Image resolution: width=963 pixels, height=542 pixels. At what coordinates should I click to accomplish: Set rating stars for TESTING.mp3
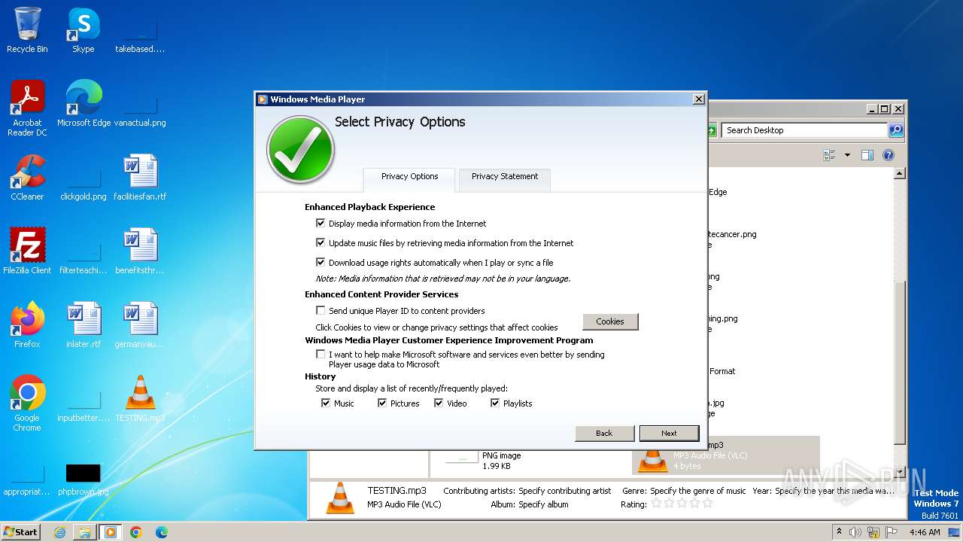[682, 504]
